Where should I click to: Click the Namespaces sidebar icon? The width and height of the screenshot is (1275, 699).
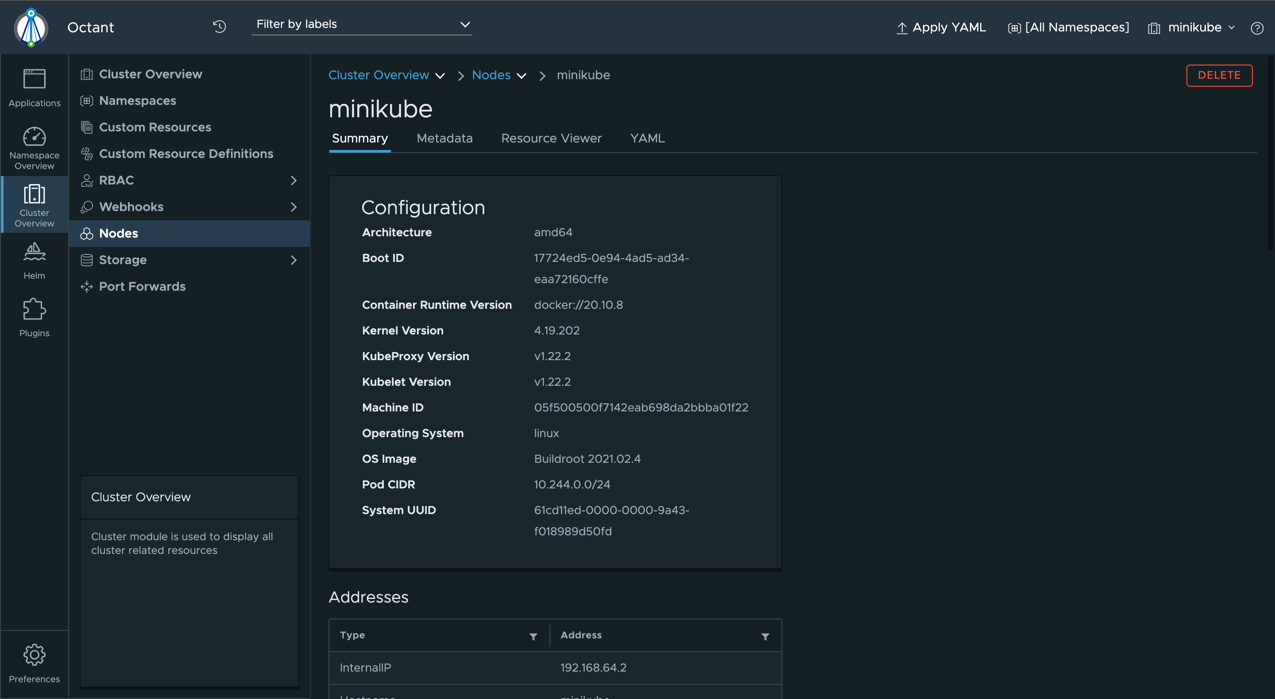pyautogui.click(x=87, y=100)
